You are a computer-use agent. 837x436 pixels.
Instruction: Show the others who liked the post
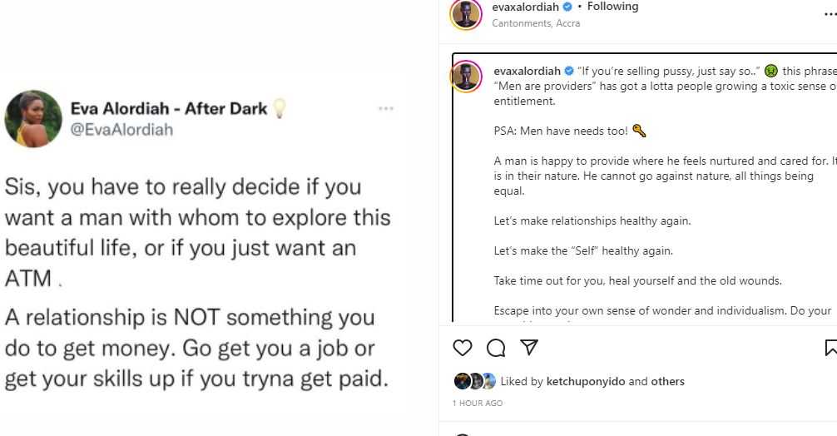(x=667, y=382)
